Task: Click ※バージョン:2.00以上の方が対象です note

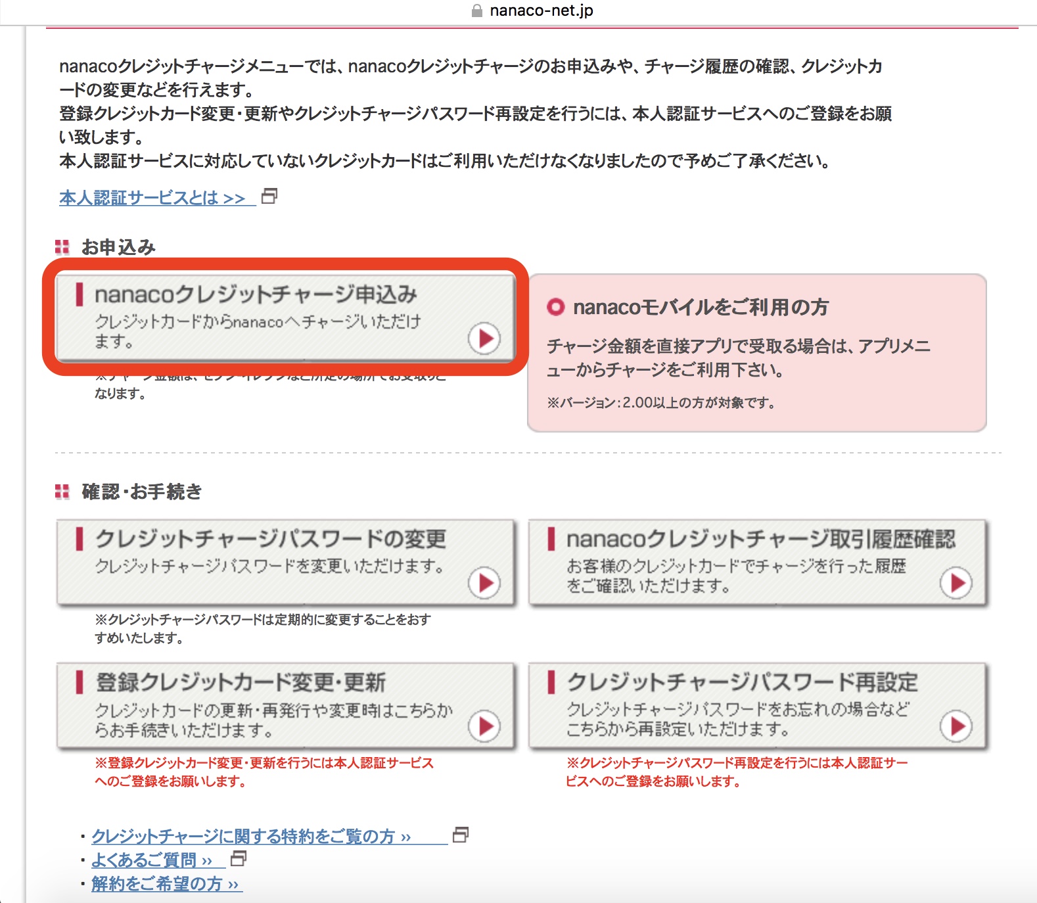Action: 661,403
